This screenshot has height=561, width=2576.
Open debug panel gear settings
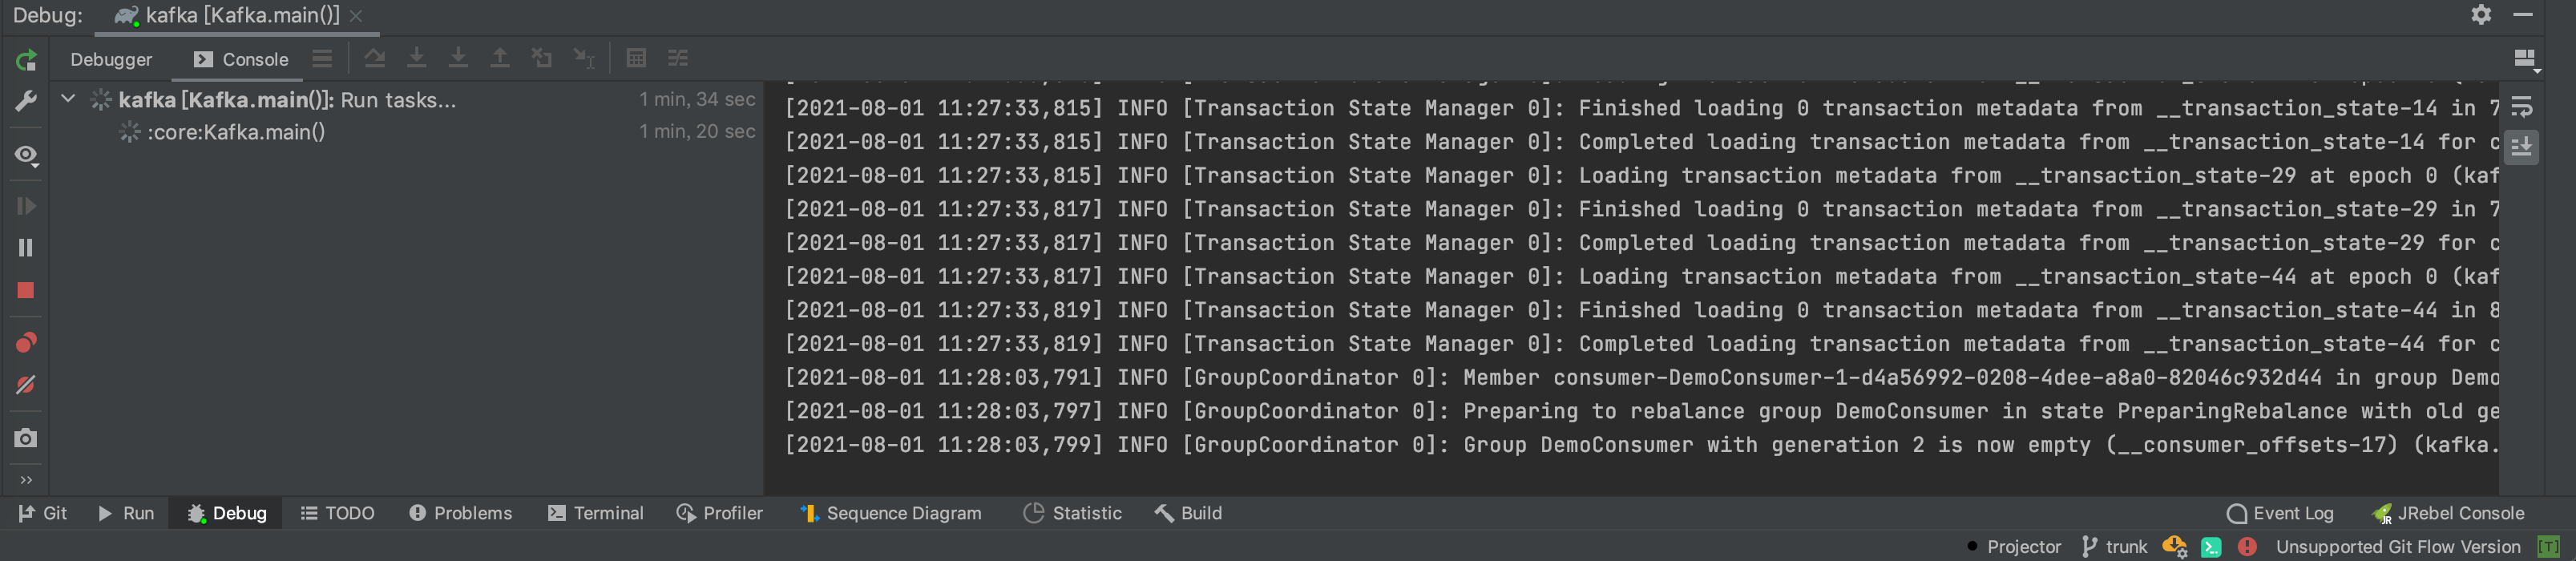[x=2481, y=15]
